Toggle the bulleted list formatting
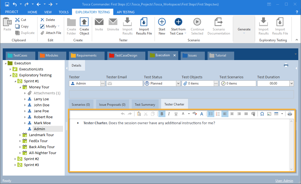 (x=211, y=114)
